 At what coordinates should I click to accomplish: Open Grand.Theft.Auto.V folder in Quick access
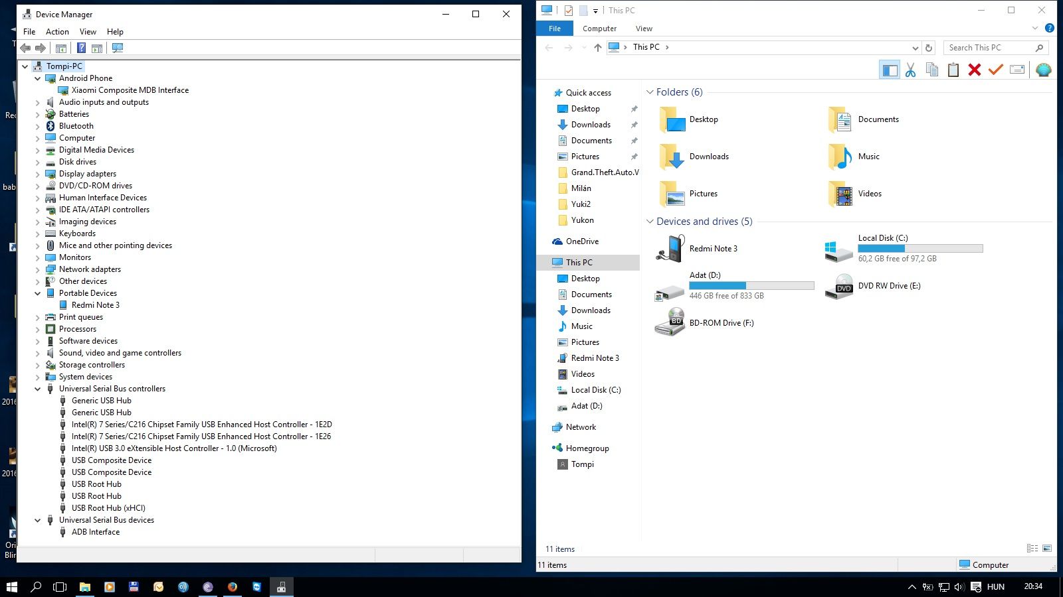pos(605,172)
